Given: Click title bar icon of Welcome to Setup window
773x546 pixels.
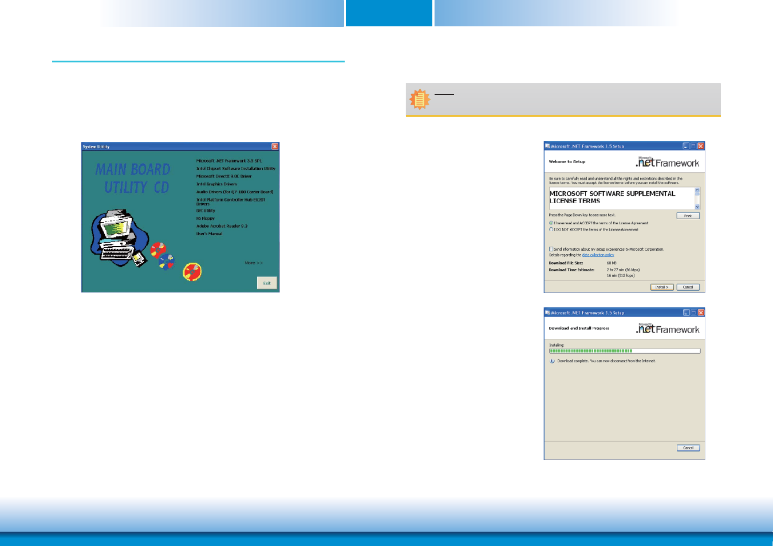Looking at the screenshot, I should (547, 146).
